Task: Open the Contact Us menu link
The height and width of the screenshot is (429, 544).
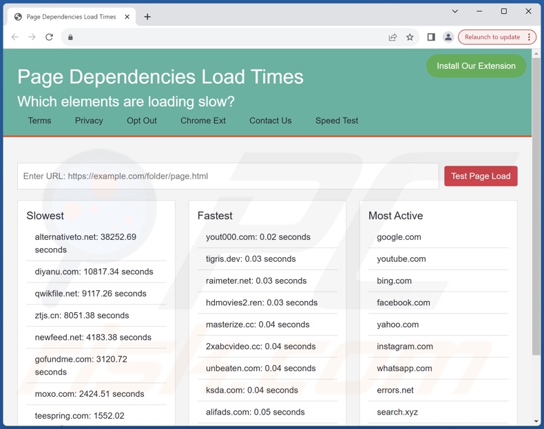Action: pos(270,120)
